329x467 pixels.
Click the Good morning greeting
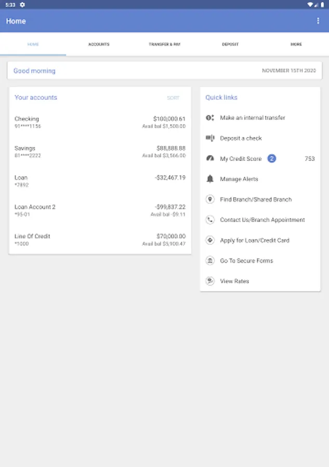[x=34, y=71]
